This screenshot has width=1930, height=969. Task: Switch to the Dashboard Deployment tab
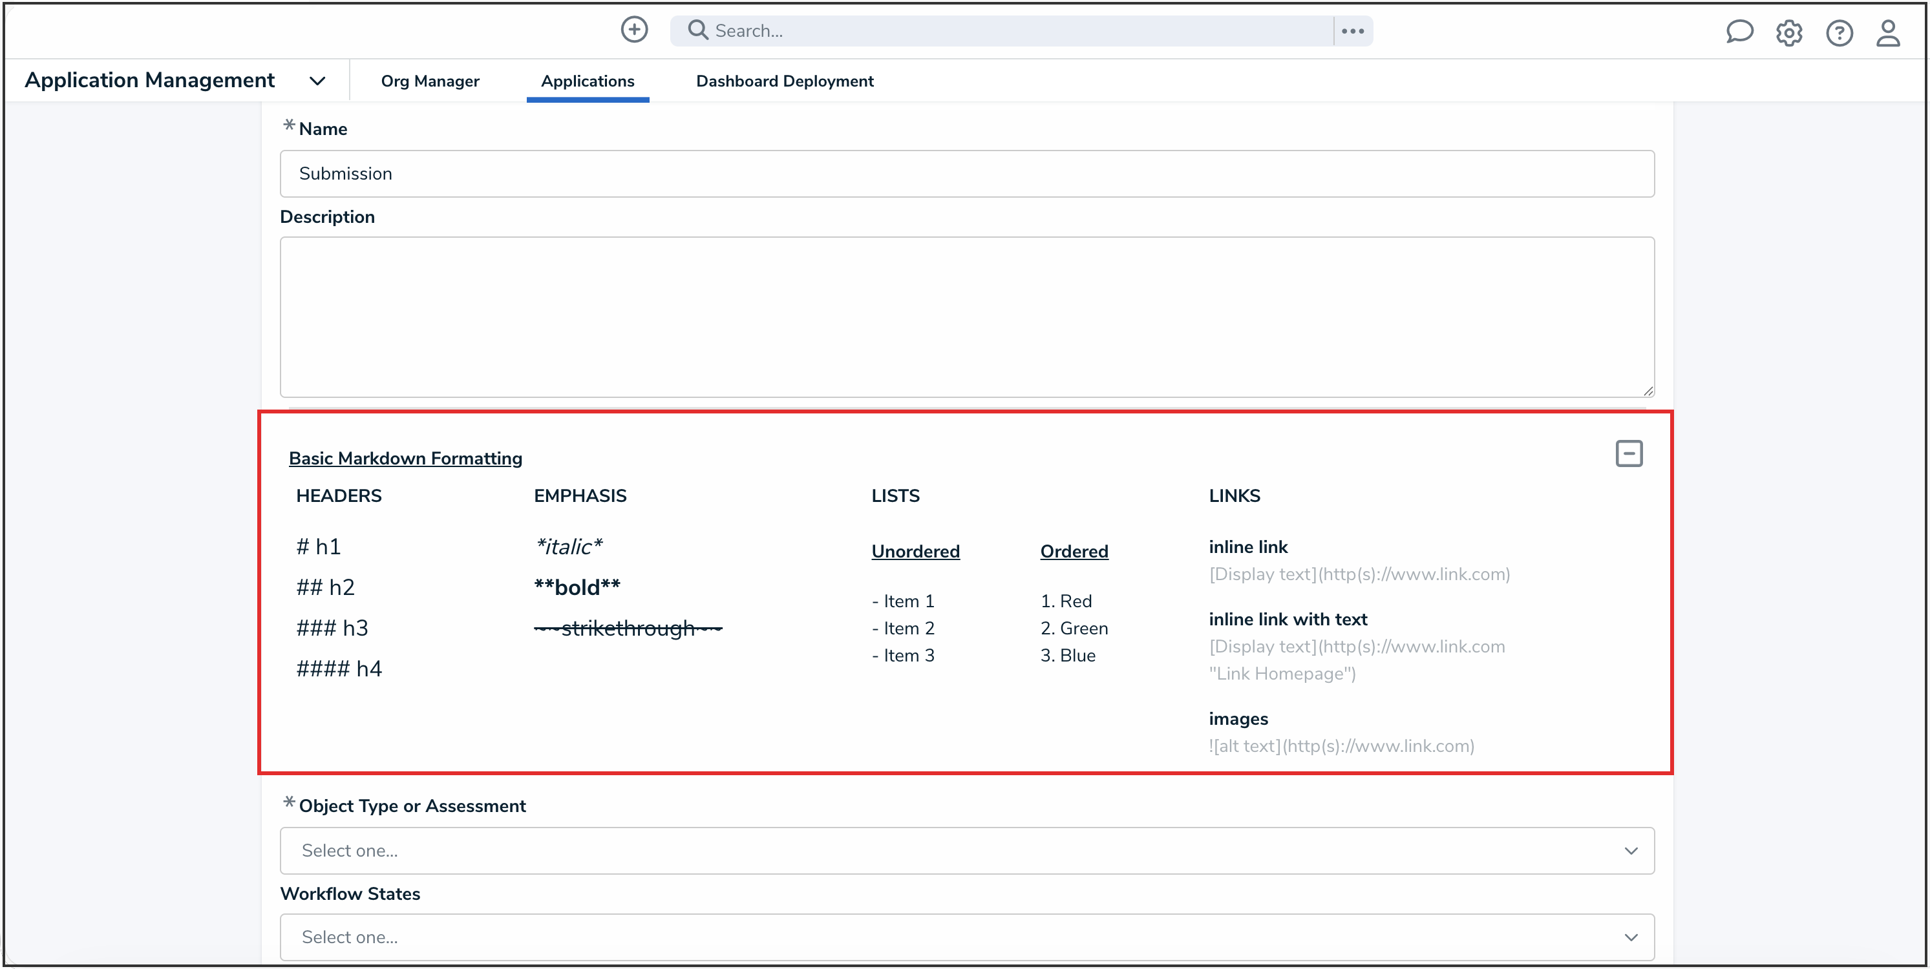point(785,81)
